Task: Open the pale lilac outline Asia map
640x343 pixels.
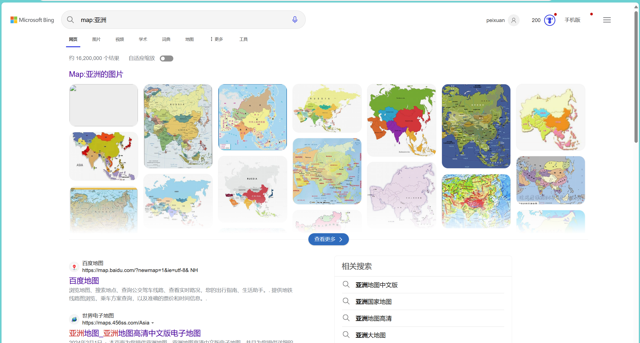Action: pyautogui.click(x=401, y=195)
